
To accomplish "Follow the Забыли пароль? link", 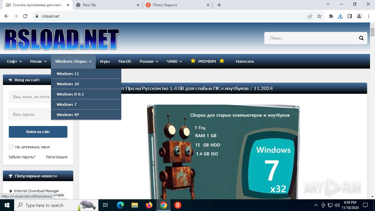I will (22, 157).
